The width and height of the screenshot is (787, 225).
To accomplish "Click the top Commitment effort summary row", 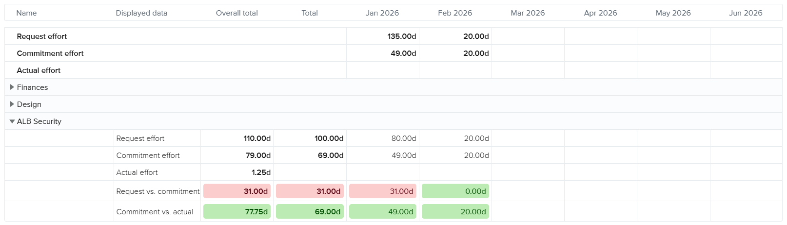I will point(50,53).
